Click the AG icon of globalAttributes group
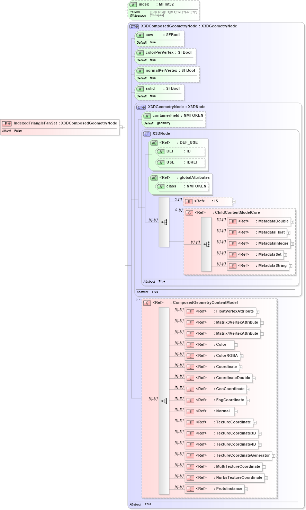This screenshot has width=306, height=510. [x=154, y=178]
